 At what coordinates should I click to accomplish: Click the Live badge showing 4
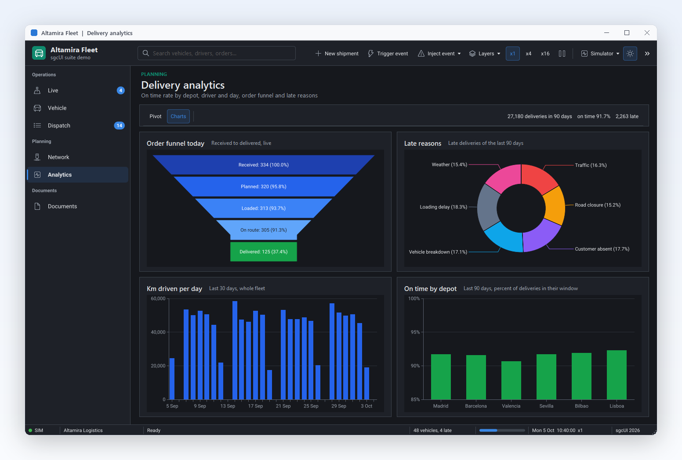(121, 90)
